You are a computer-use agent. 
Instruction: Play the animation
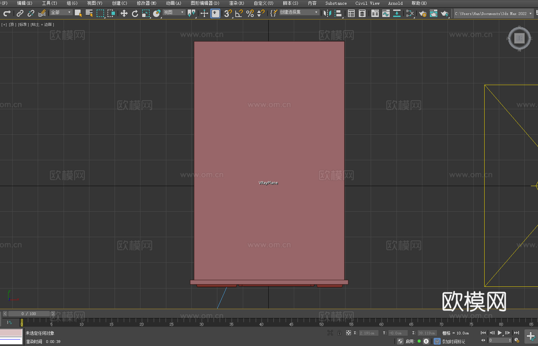[x=500, y=333]
